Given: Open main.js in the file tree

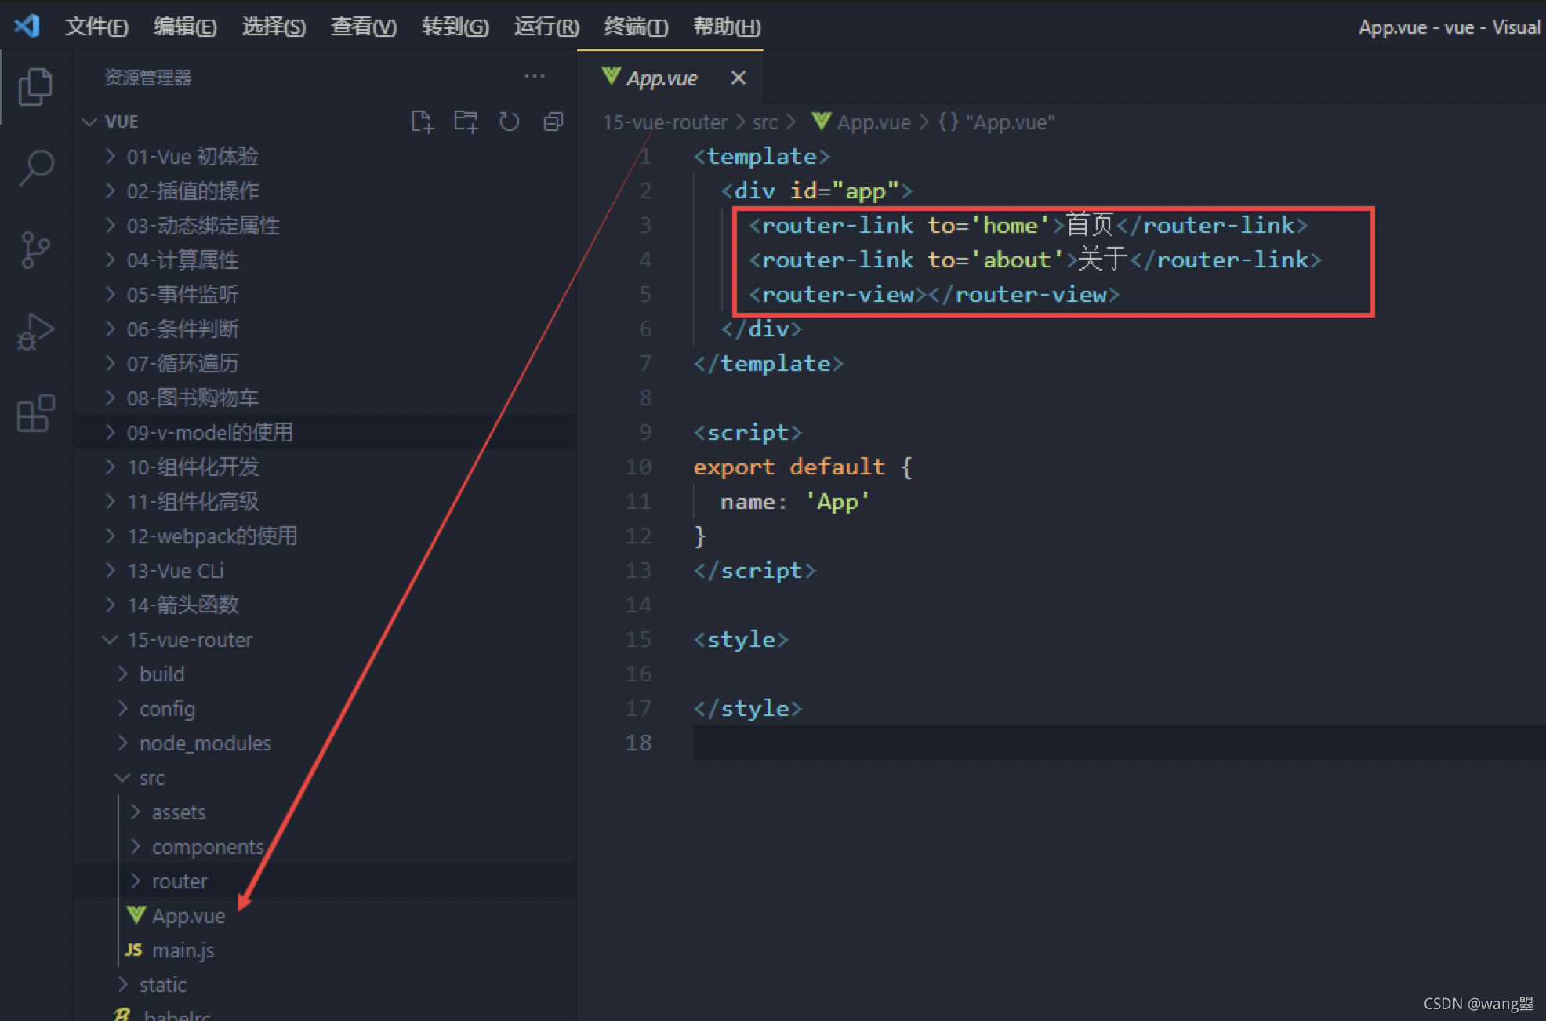Looking at the screenshot, I should [183, 950].
